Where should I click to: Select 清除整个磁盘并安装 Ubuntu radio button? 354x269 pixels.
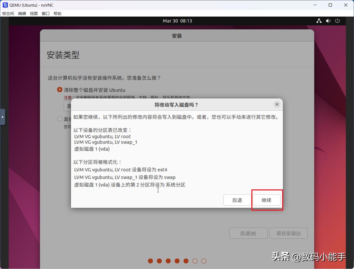(60, 90)
